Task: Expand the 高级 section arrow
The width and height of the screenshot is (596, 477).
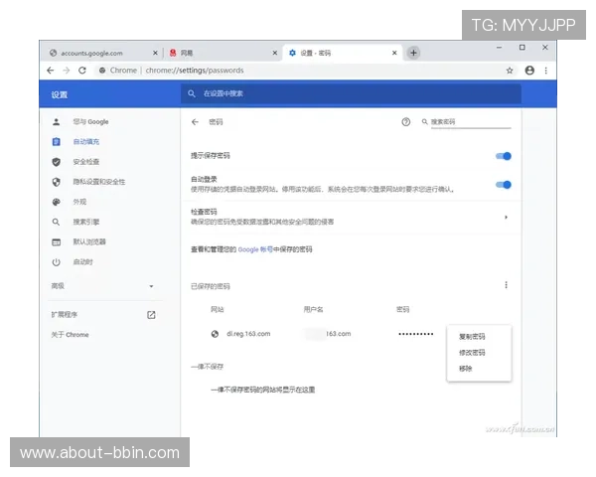Action: coord(151,286)
